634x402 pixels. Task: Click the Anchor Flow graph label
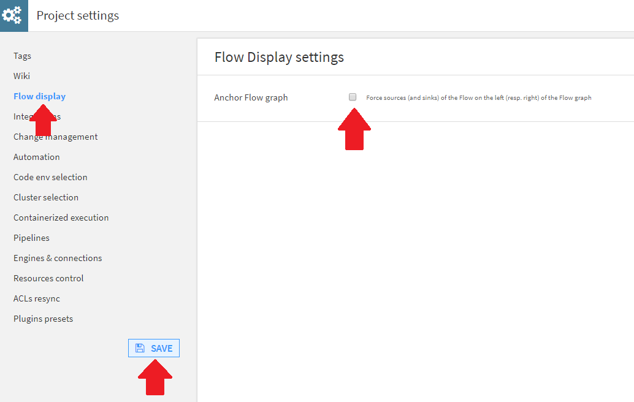pyautogui.click(x=251, y=97)
